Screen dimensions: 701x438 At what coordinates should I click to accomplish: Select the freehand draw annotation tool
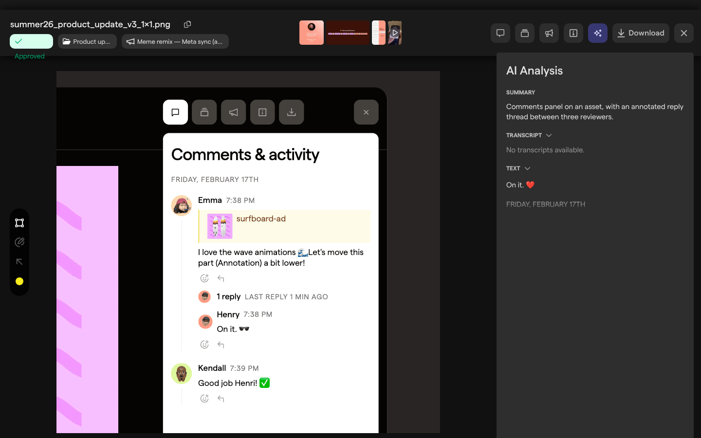pyautogui.click(x=19, y=242)
